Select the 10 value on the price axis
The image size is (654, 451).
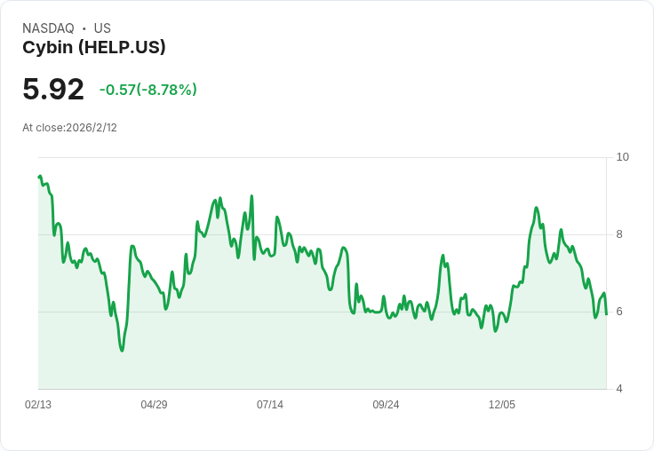[x=623, y=157]
